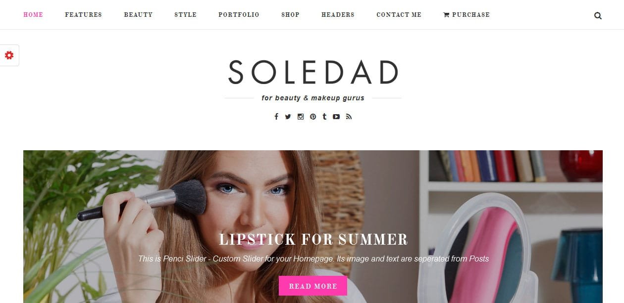Open the Beauty menu
This screenshot has height=303, width=624.
coord(138,15)
